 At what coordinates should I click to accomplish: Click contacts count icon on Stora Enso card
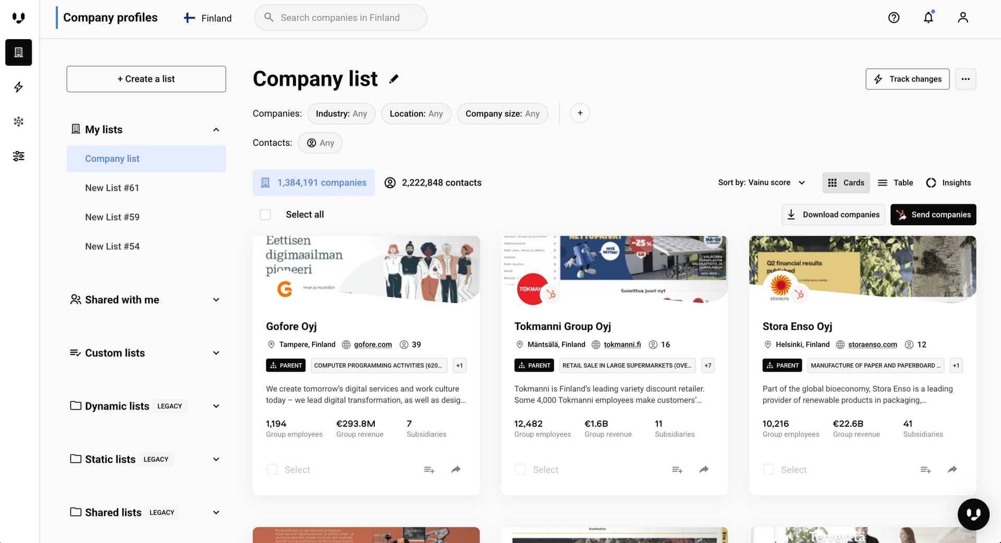click(x=909, y=344)
